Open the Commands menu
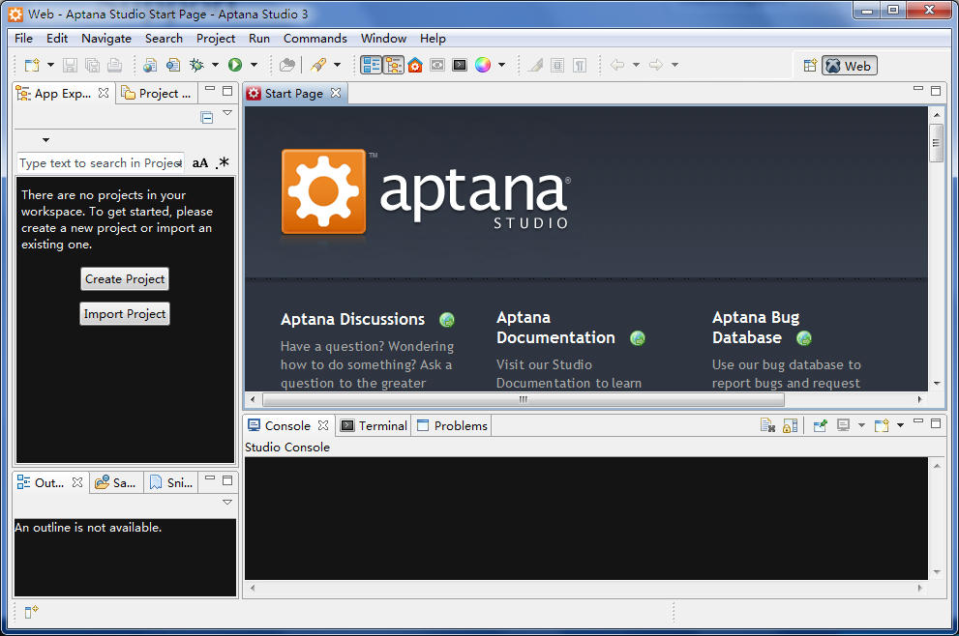Viewport: 959px width, 636px height. [315, 39]
